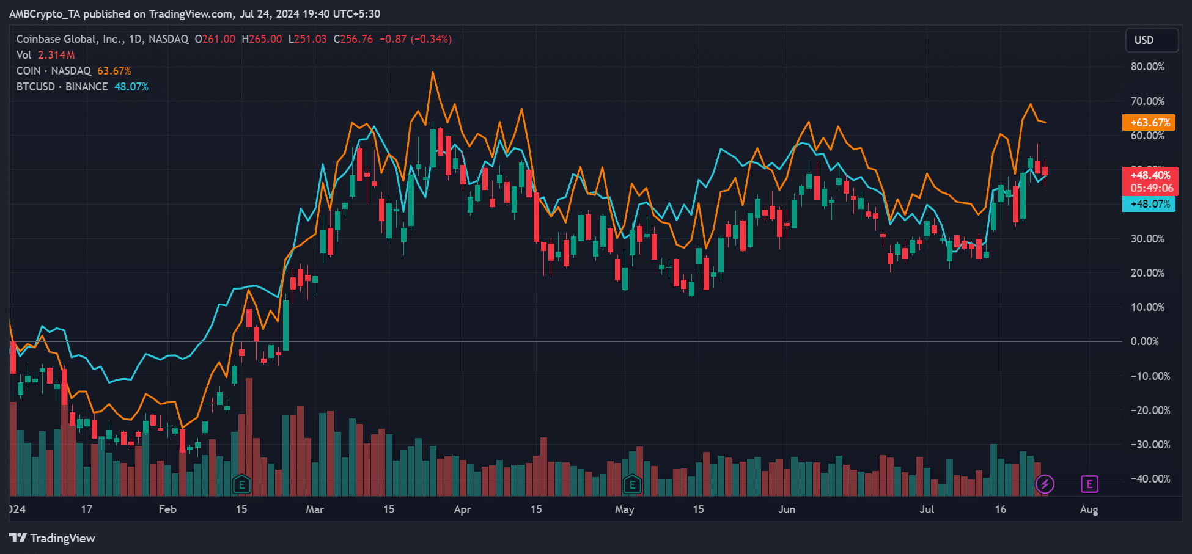The height and width of the screenshot is (554, 1192).
Task: Click the purple lightning event marker
Action: 1045,484
